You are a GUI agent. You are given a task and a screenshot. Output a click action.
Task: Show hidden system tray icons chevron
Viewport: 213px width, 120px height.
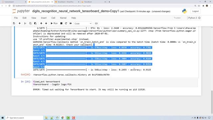192,118
